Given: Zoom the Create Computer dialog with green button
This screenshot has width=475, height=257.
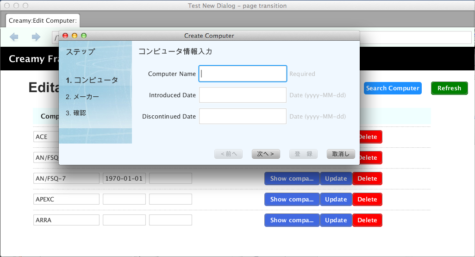Looking at the screenshot, I should tap(84, 36).
